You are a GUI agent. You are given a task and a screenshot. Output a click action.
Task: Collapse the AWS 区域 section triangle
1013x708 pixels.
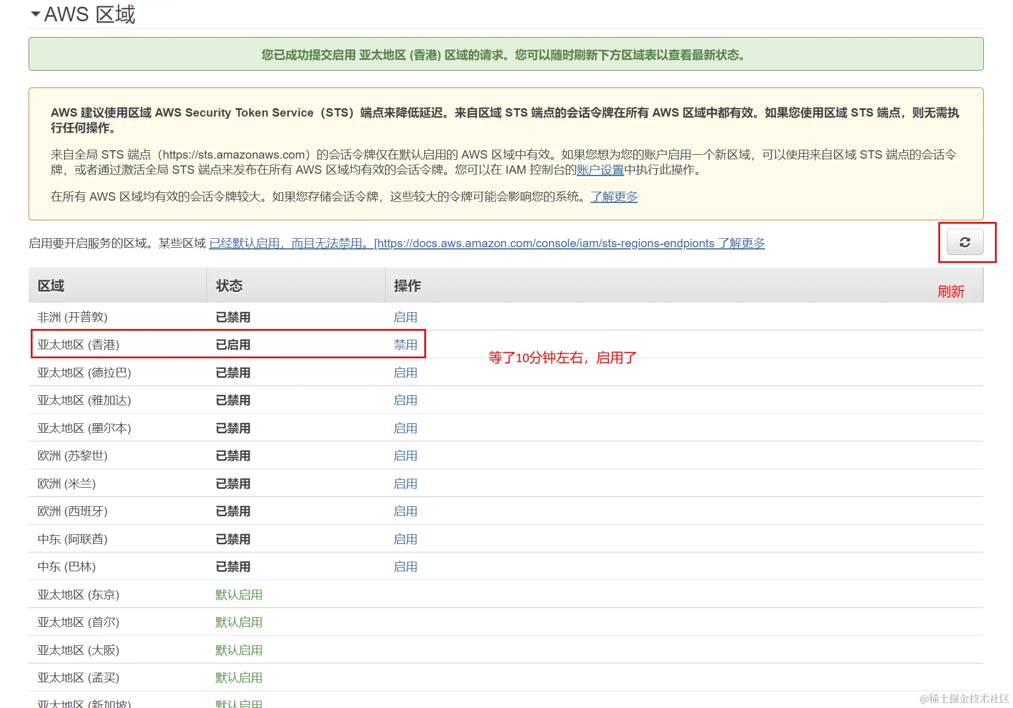(35, 14)
